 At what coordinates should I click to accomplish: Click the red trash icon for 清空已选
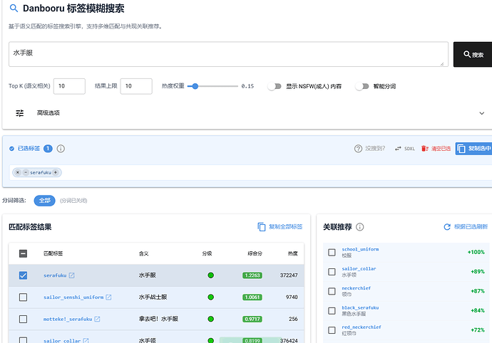pos(424,149)
